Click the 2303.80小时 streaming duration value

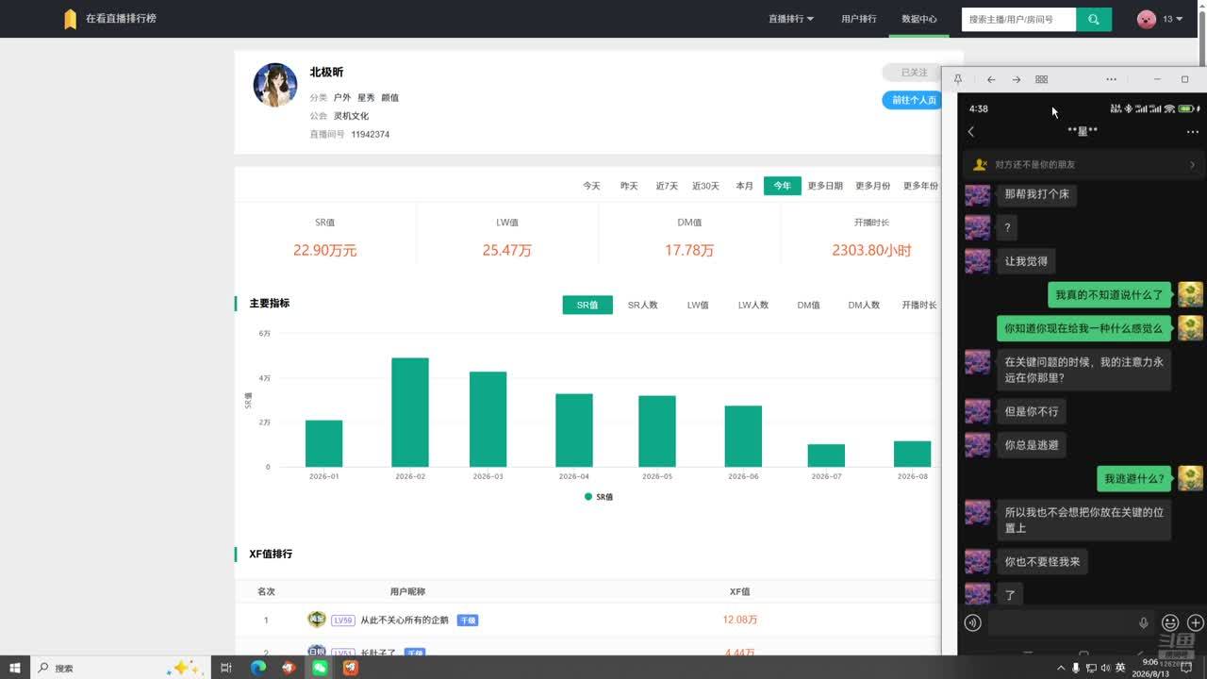[871, 251]
